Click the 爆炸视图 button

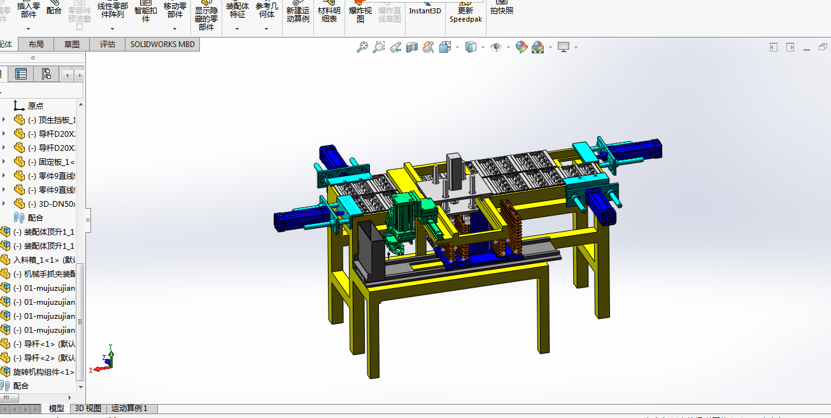coord(360,15)
